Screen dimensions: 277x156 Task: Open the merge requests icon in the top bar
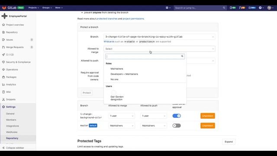242,8
